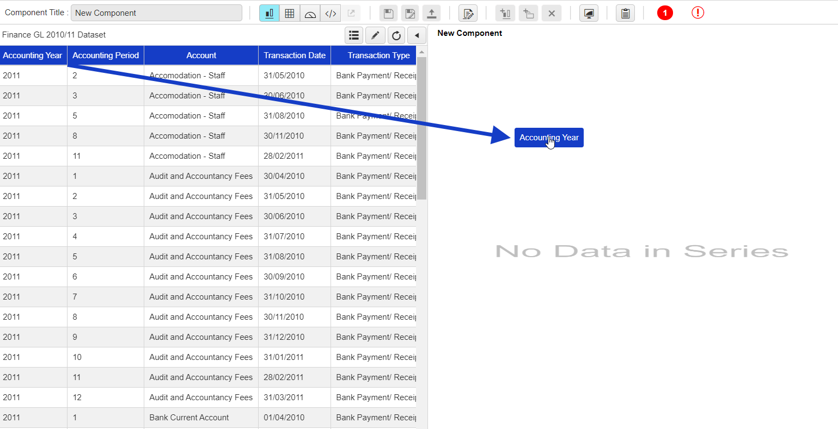The image size is (838, 429).
Task: Click the Component Title input field
Action: click(156, 13)
